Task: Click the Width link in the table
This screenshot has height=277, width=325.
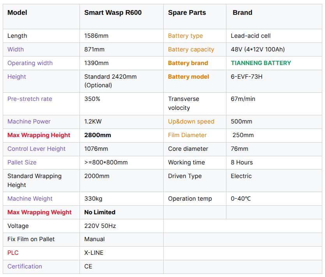Action: pyautogui.click(x=16, y=49)
